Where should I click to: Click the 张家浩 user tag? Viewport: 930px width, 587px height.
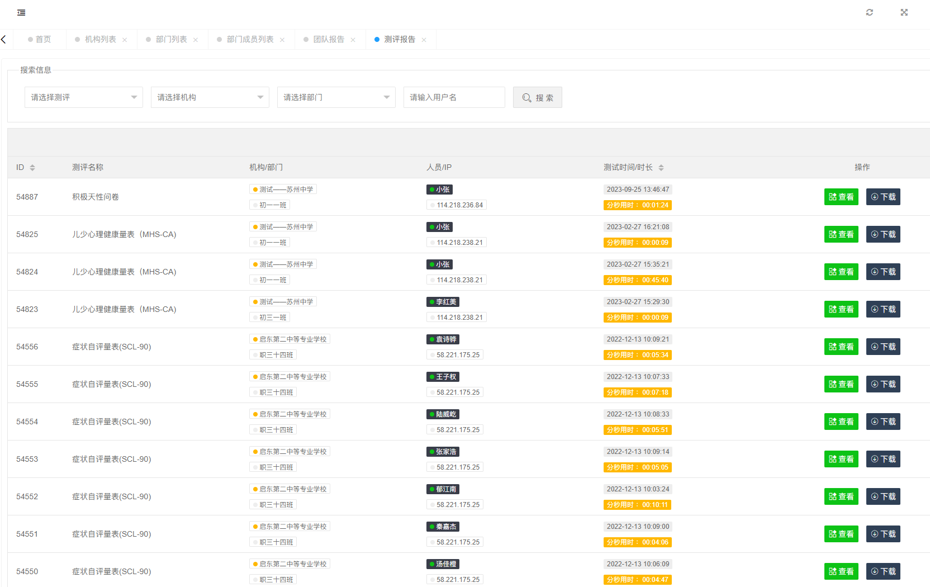click(443, 452)
